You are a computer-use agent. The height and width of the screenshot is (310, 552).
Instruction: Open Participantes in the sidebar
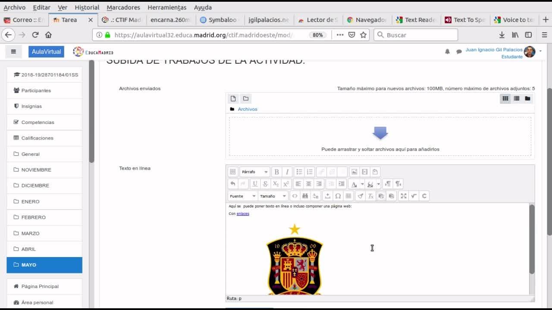point(44,90)
